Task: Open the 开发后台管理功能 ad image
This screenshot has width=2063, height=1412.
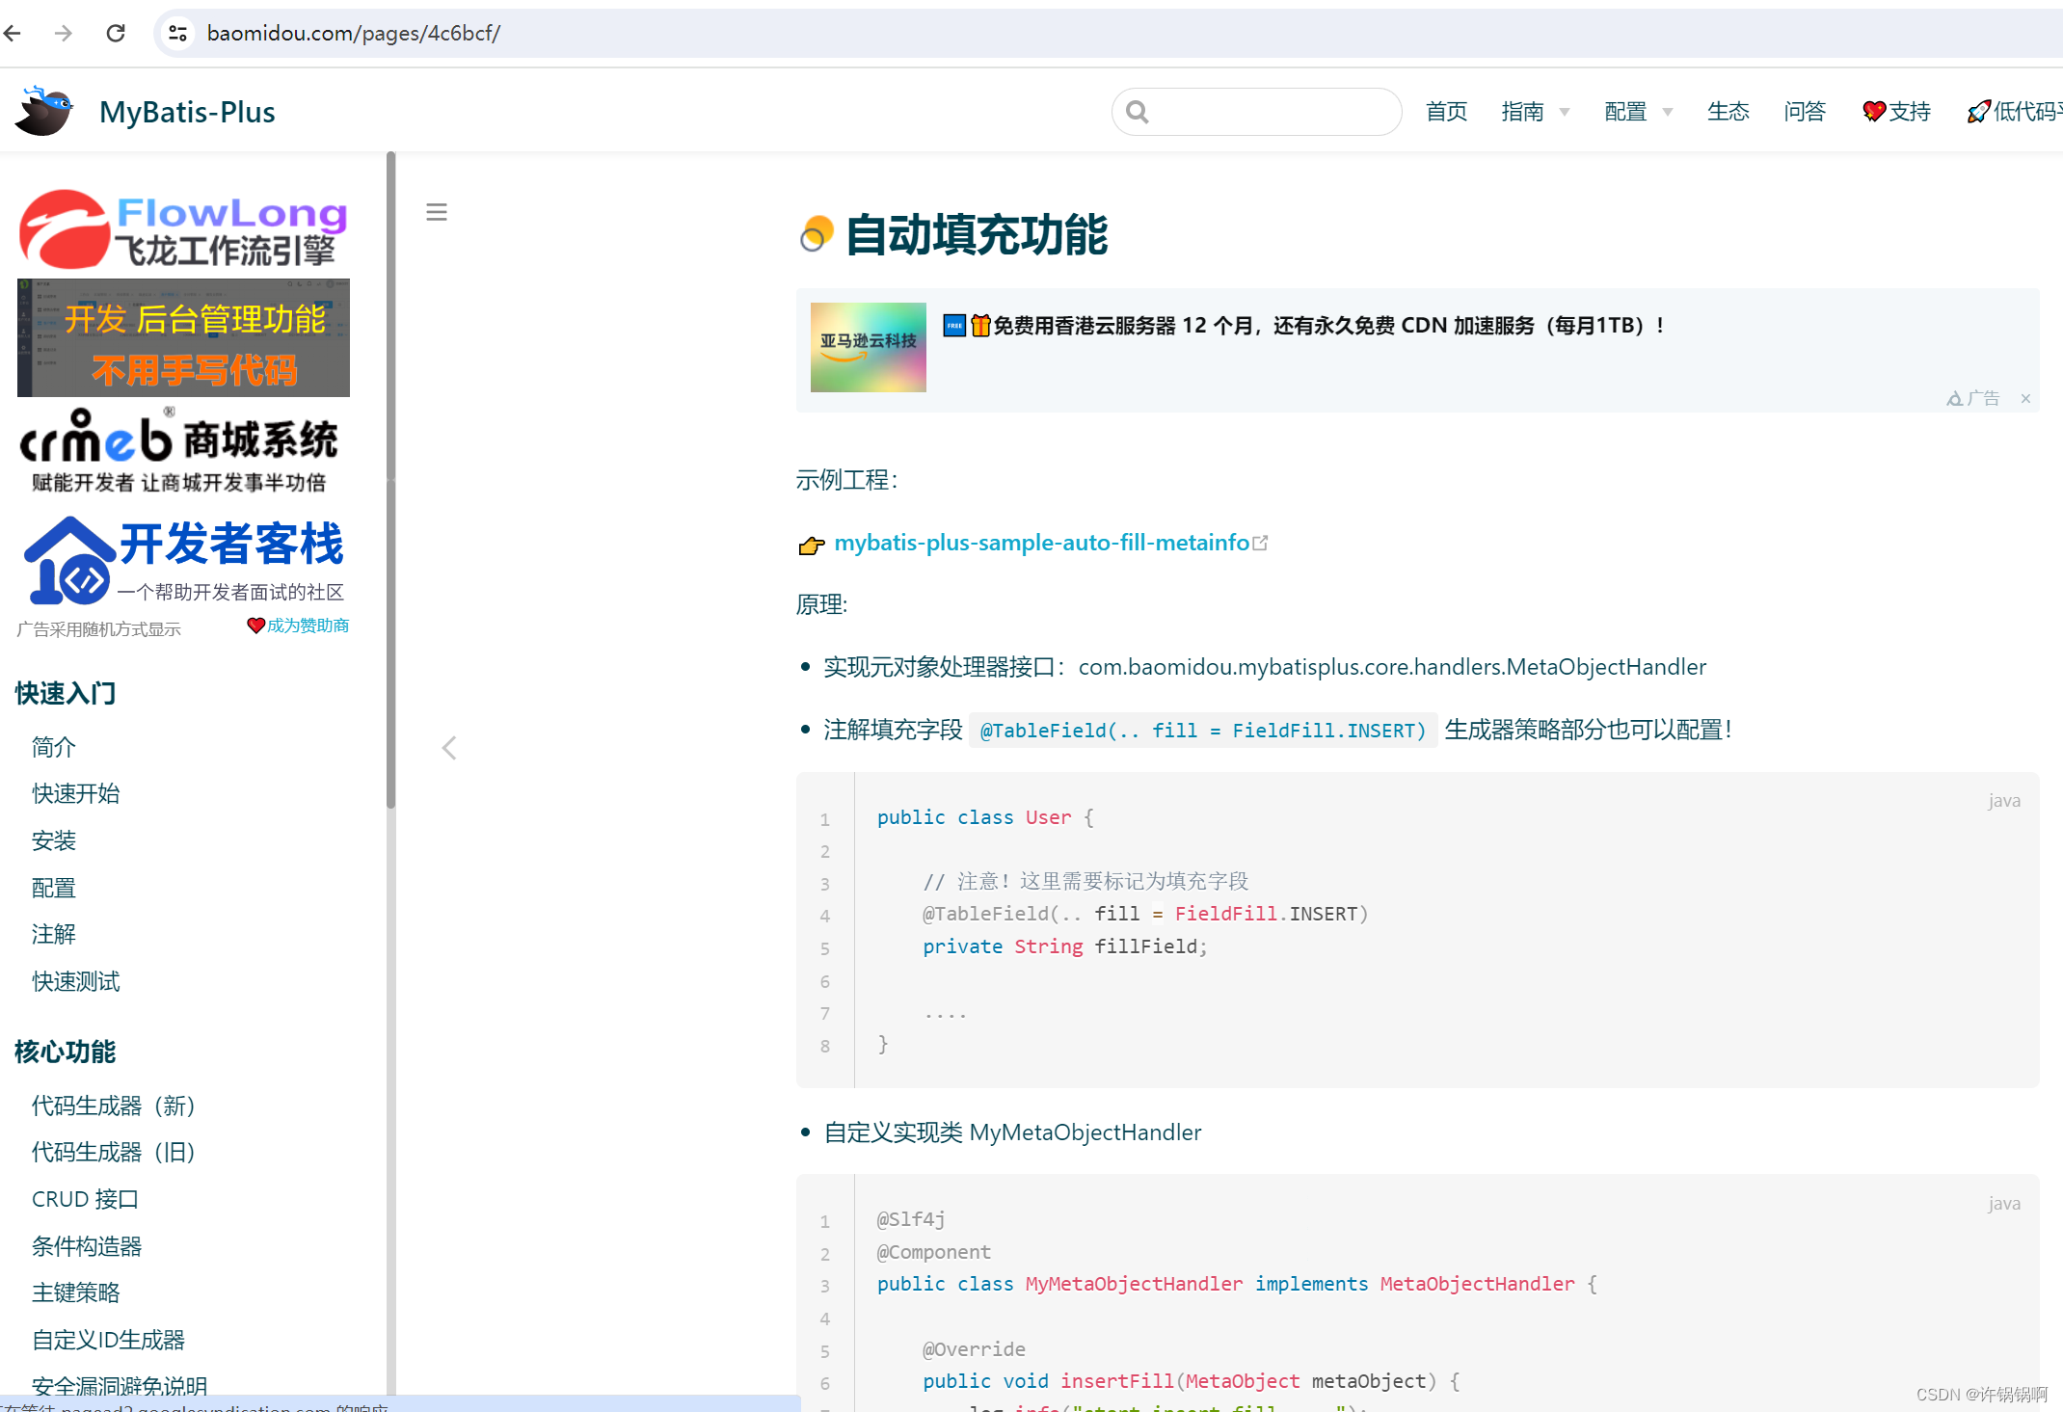Action: point(183,338)
